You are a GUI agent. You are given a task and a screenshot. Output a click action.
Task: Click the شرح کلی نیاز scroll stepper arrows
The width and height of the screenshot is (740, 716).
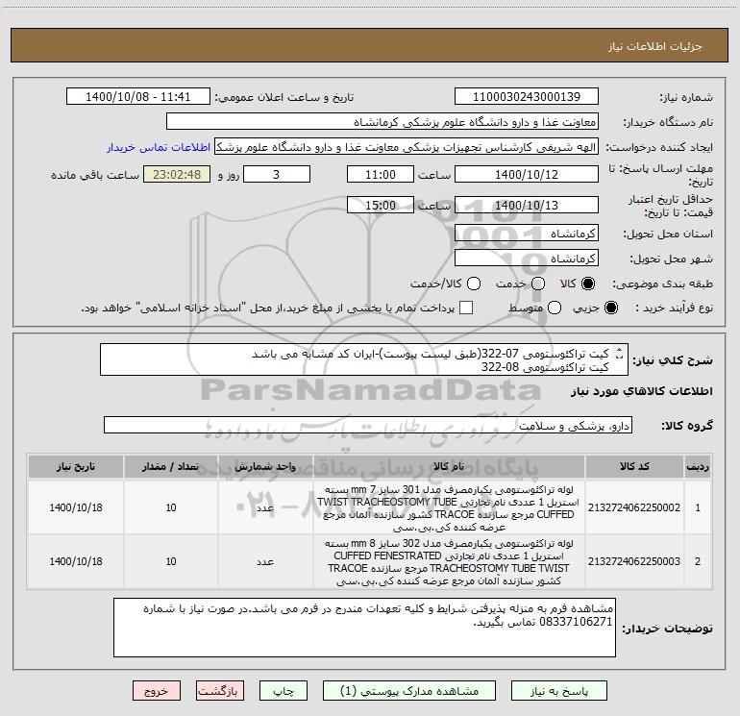click(x=620, y=354)
